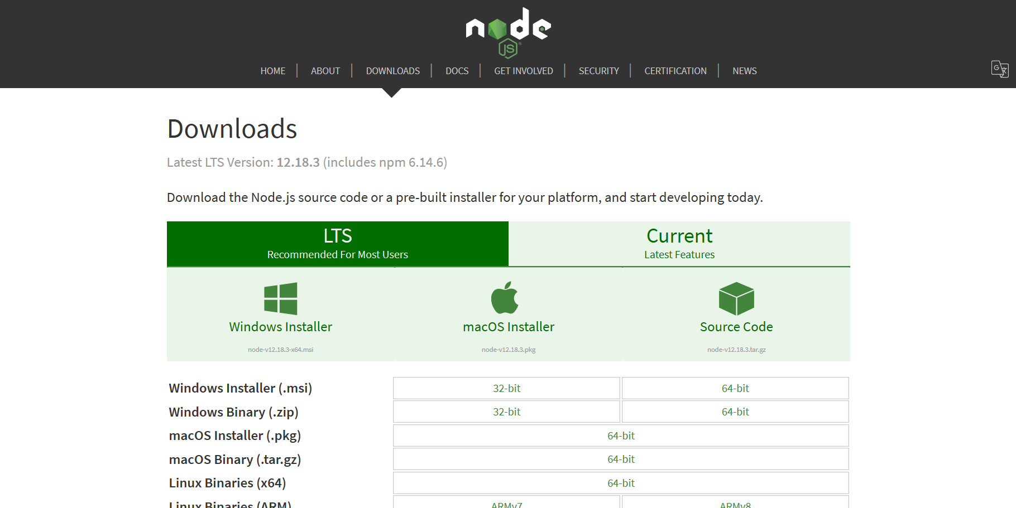Switch to the Current Latest Features tab
This screenshot has height=508, width=1016.
point(679,244)
